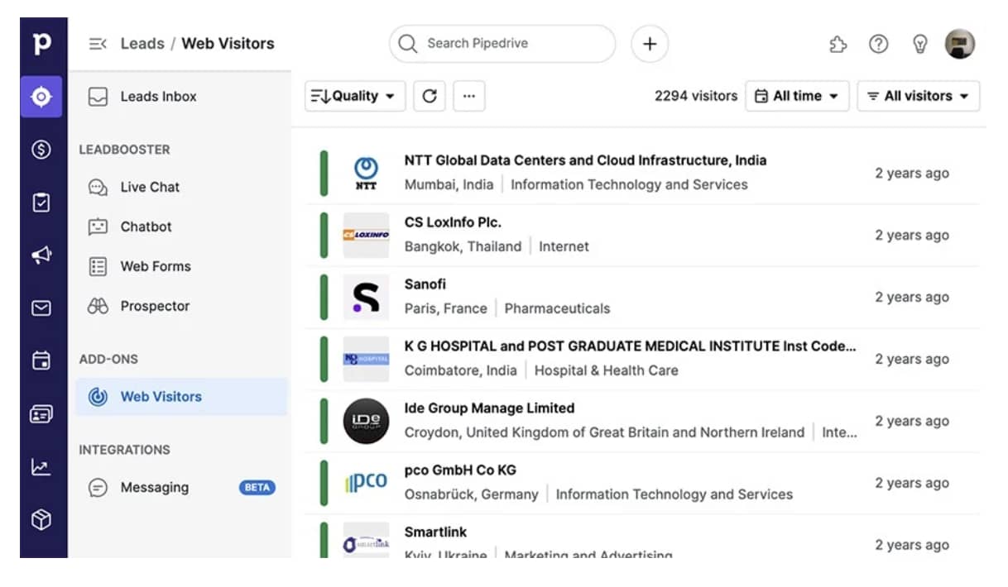Click '2 years ago' on Sanofi row
This screenshot has height=587, width=1008.
(912, 298)
